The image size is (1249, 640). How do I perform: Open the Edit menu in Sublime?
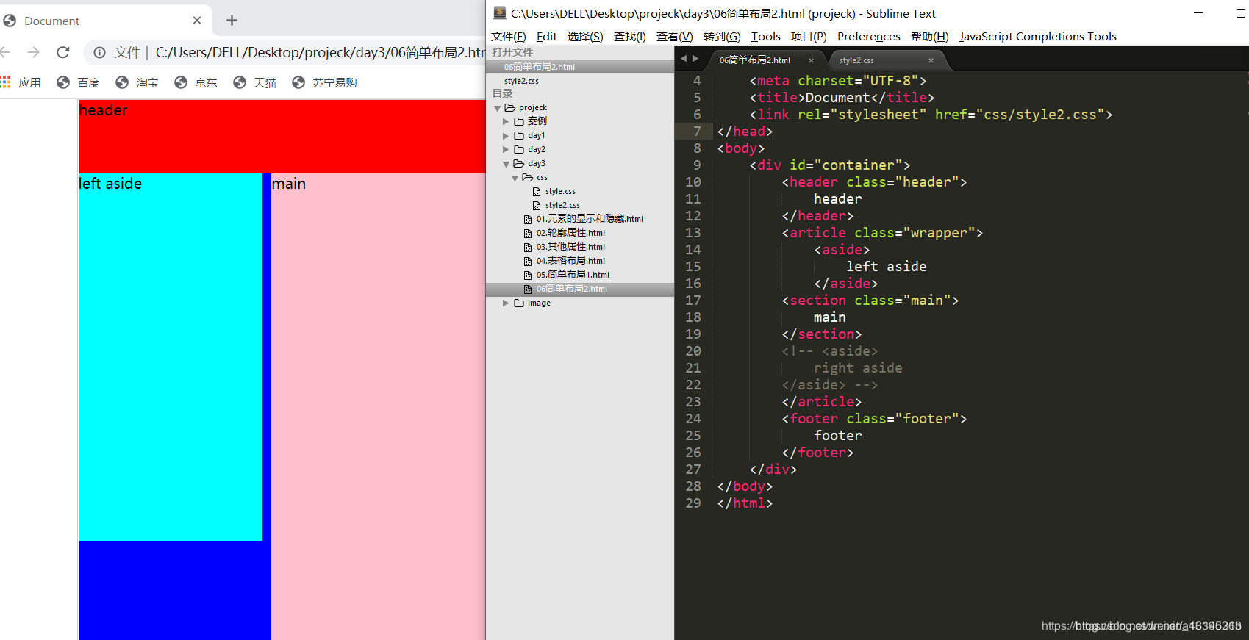pos(547,36)
